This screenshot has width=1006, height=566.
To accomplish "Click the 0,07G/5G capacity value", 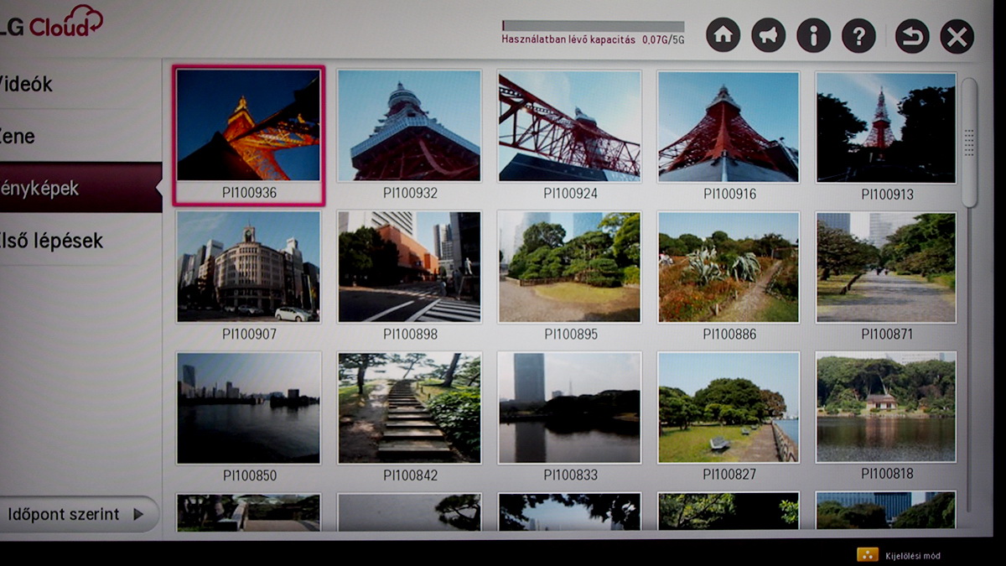I will 663,40.
